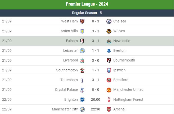This screenshot has width=174, height=114.
Task: Click the Fulham club badge
Action: pos(82,41)
